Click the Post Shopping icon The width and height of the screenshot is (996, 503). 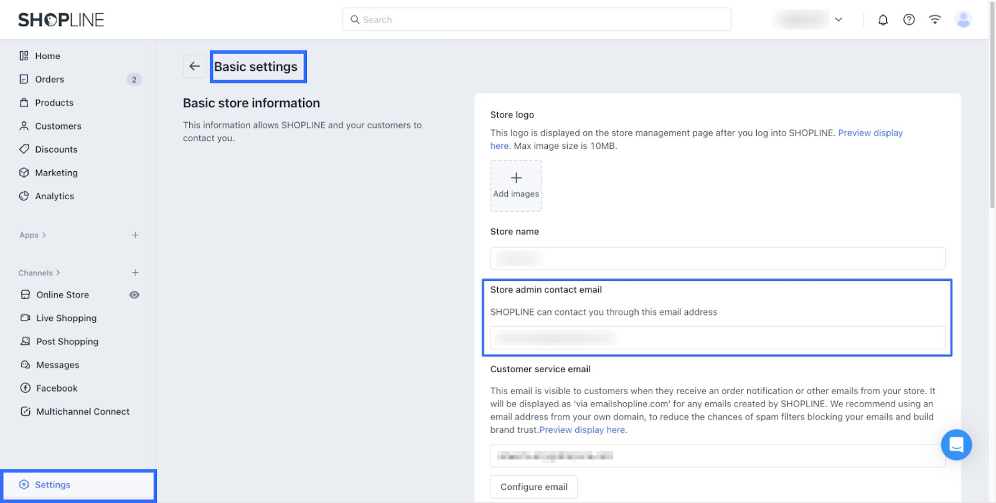pos(26,341)
